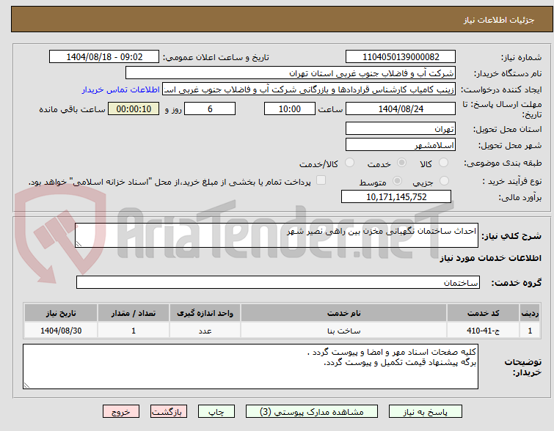Click the تعداد / مقدار column header
This screenshot has width=554, height=431.
[x=134, y=313]
